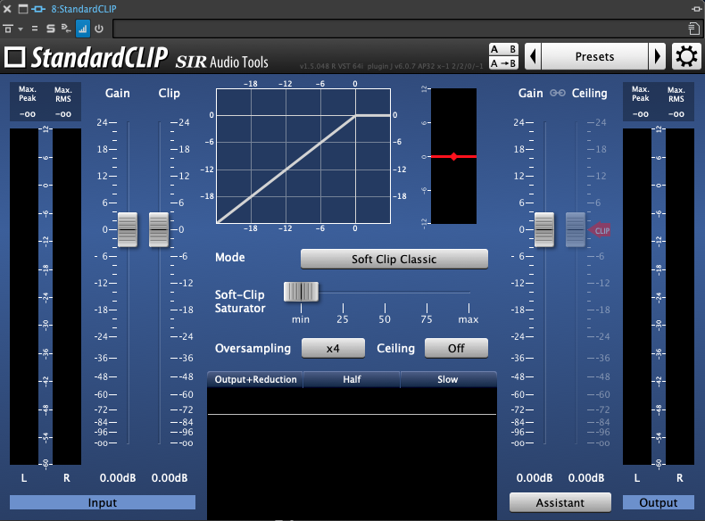This screenshot has width=705, height=521.
Task: Click the output Ceiling fader handle
Action: point(576,229)
